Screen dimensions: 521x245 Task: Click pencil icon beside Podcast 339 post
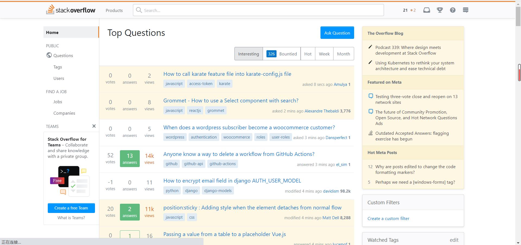(370, 47)
